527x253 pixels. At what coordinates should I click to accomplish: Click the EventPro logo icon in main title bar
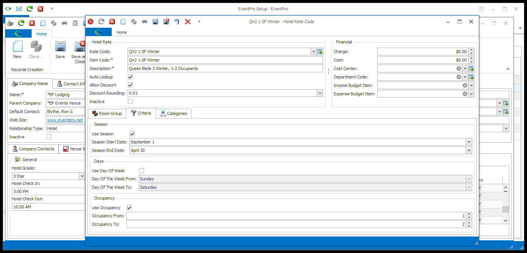pos(8,9)
